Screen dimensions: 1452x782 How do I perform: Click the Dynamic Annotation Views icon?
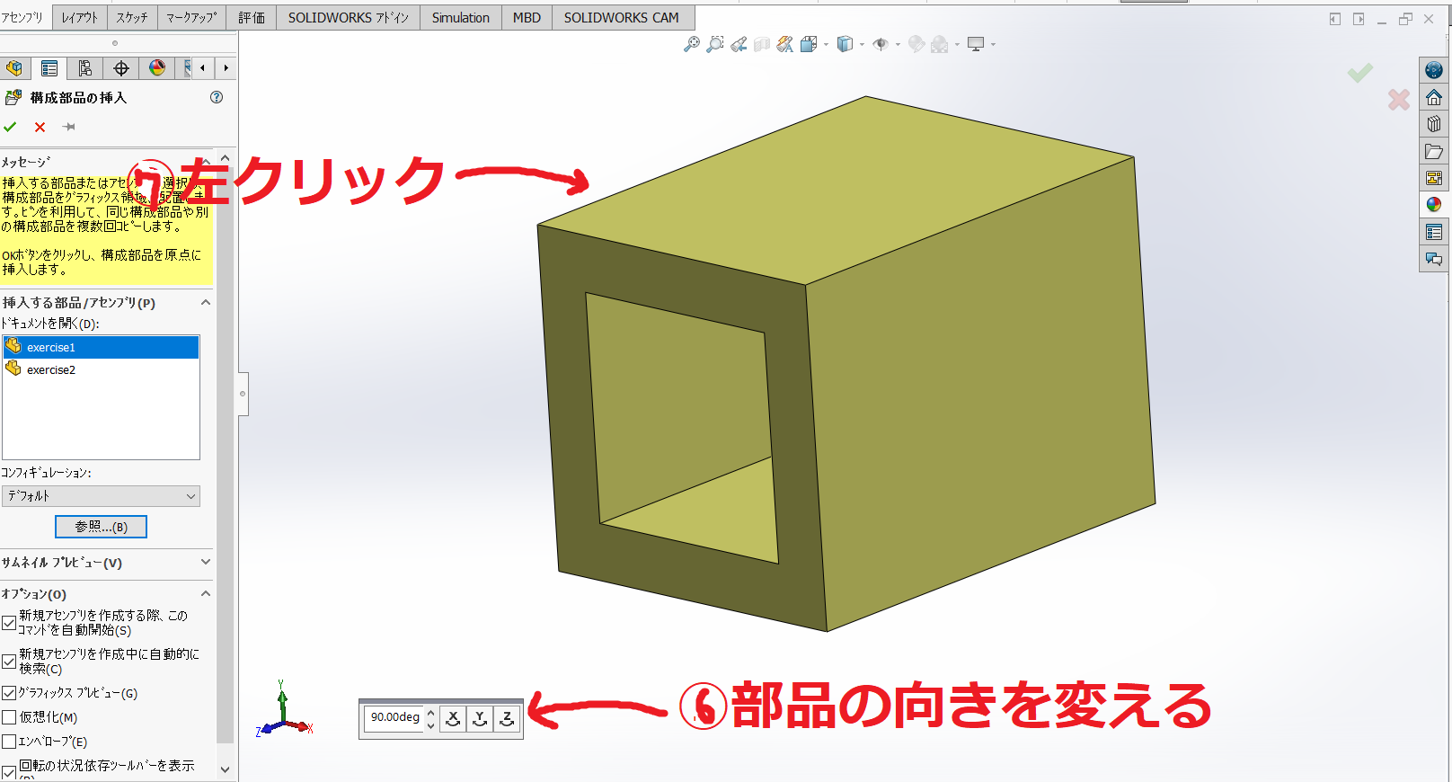point(785,44)
